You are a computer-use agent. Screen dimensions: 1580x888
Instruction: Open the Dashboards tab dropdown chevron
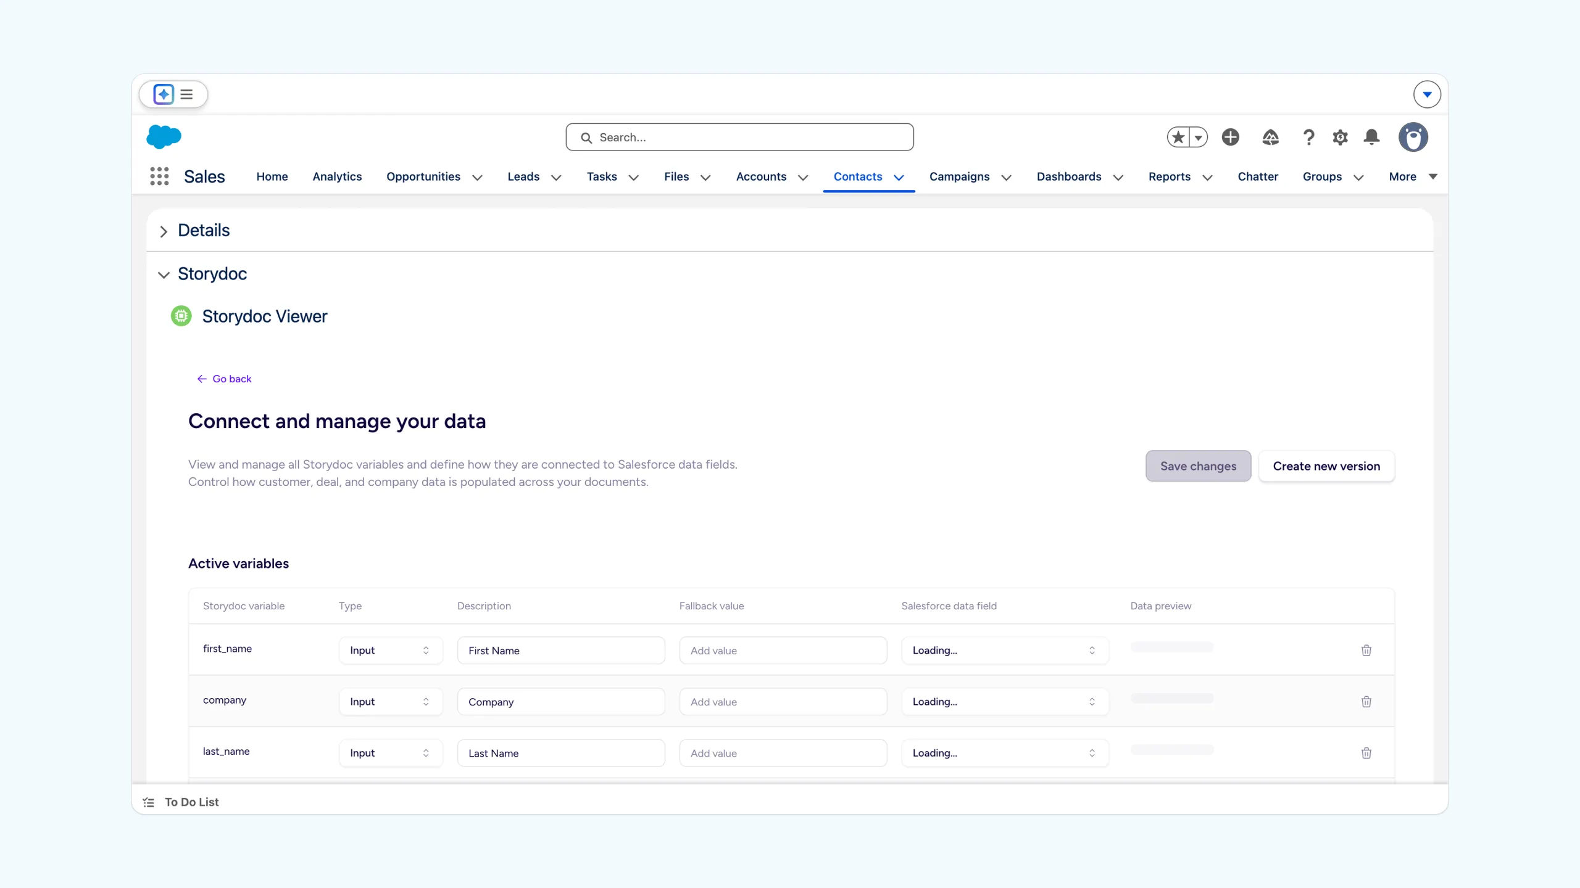coord(1118,178)
